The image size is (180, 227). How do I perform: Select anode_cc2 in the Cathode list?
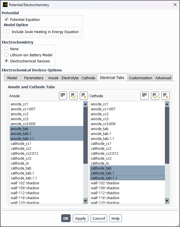click(x=127, y=114)
